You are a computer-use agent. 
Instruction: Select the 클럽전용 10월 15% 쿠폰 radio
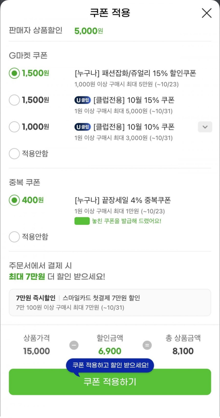14,100
